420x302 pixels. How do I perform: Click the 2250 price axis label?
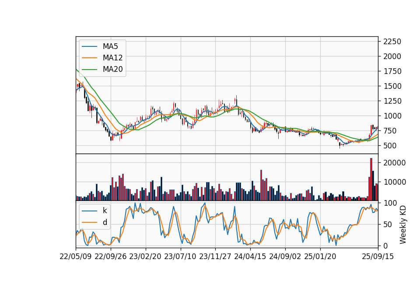click(x=392, y=42)
